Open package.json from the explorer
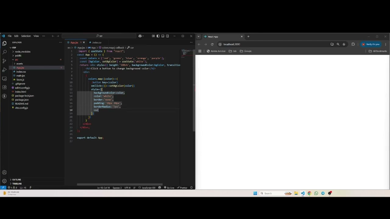Image resolution: width=390 pixels, height=219 pixels. [22, 100]
